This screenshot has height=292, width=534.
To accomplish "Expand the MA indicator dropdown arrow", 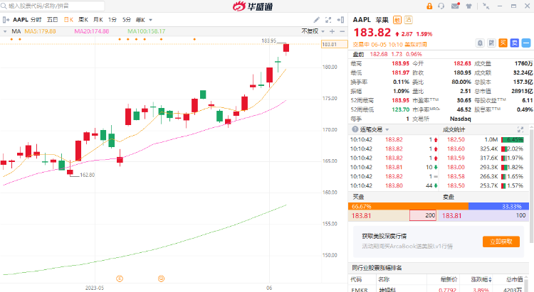I will point(5,31).
